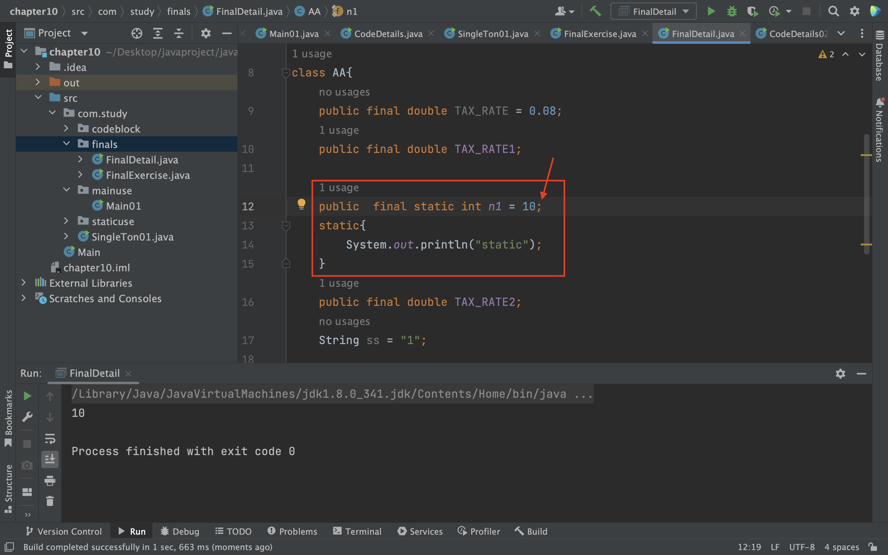This screenshot has width=888, height=555.
Task: Click the Search Everywhere magnifier icon
Action: tap(833, 11)
